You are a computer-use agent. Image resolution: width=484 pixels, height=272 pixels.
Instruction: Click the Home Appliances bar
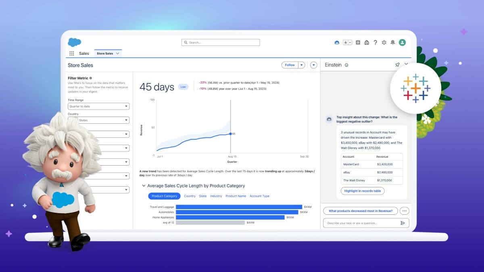[230, 217]
